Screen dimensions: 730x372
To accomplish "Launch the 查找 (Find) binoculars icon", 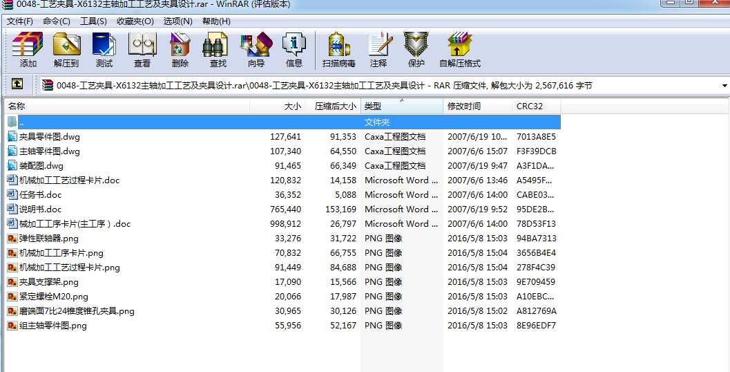I will point(218,50).
